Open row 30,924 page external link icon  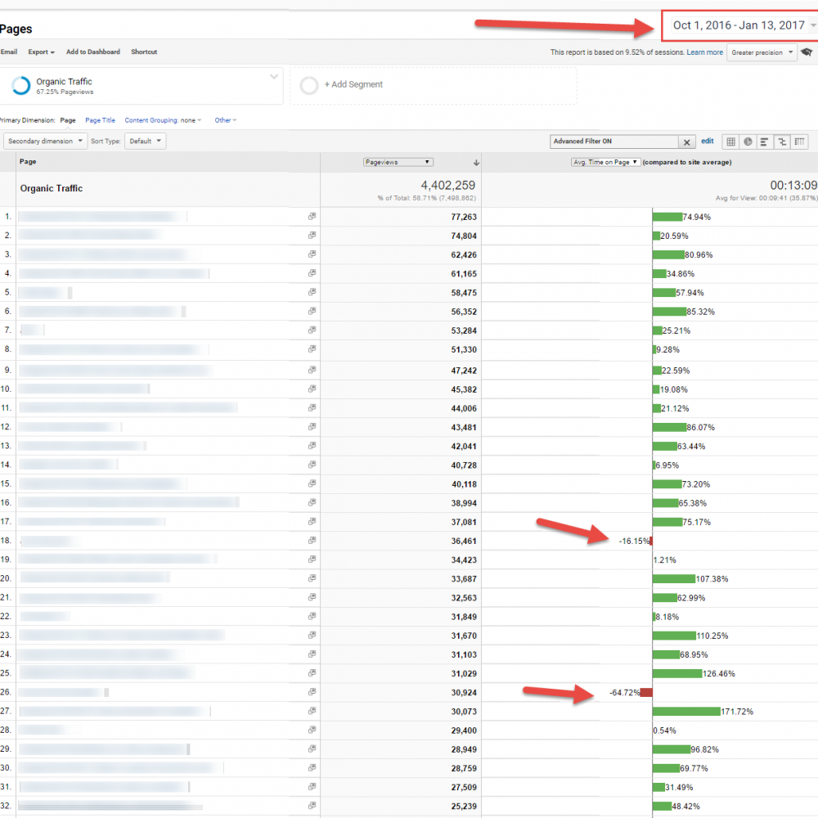pyautogui.click(x=312, y=692)
